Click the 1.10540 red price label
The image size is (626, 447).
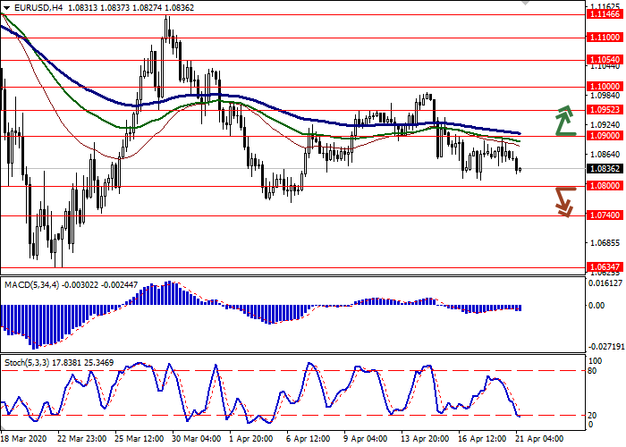click(x=604, y=60)
